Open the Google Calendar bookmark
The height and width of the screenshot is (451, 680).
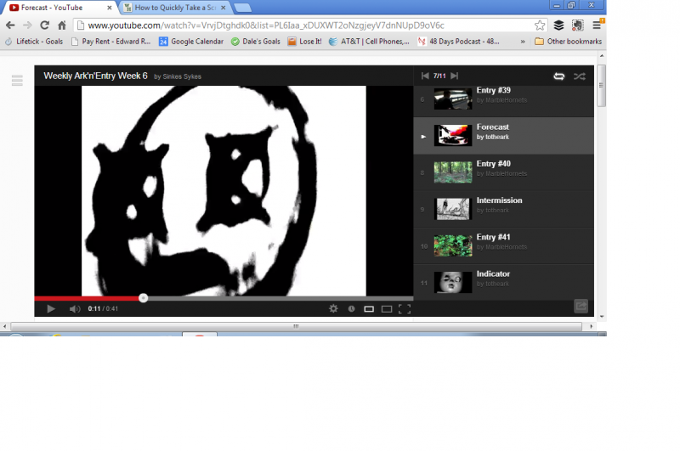(x=190, y=41)
